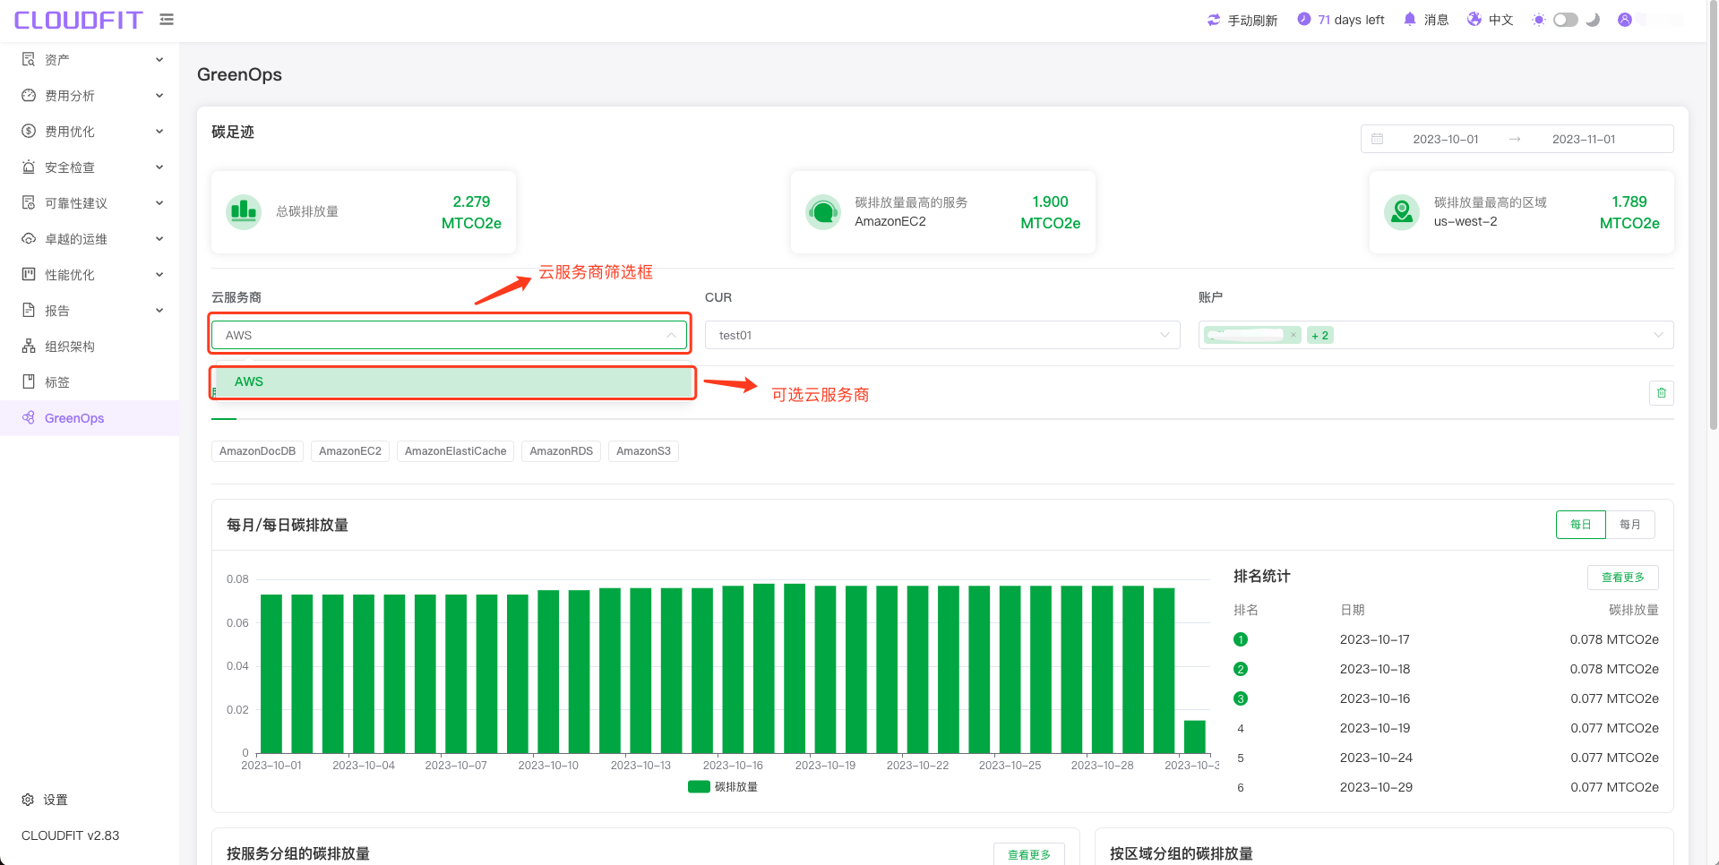This screenshot has height=865, width=1719.
Task: Click the 标签 sidebar icon
Action: (29, 382)
